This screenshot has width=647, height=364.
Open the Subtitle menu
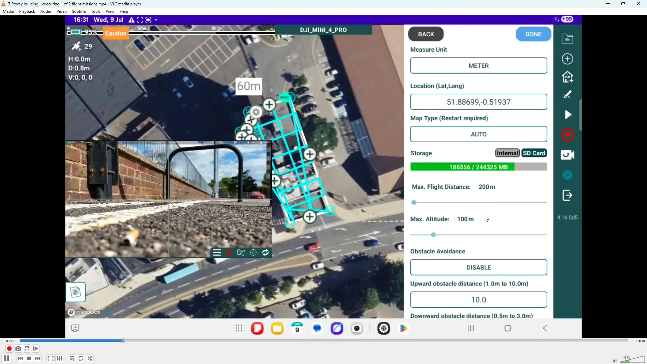(x=79, y=11)
